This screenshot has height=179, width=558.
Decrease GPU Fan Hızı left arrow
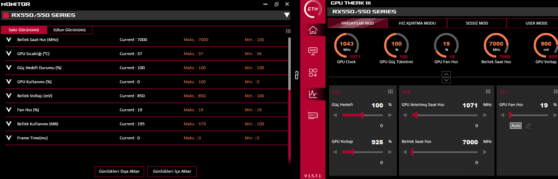coord(503,115)
